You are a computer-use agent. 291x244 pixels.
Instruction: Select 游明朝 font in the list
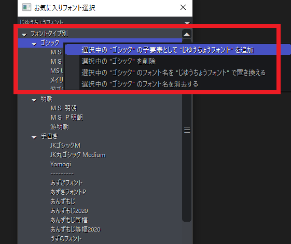pyautogui.click(x=60, y=127)
